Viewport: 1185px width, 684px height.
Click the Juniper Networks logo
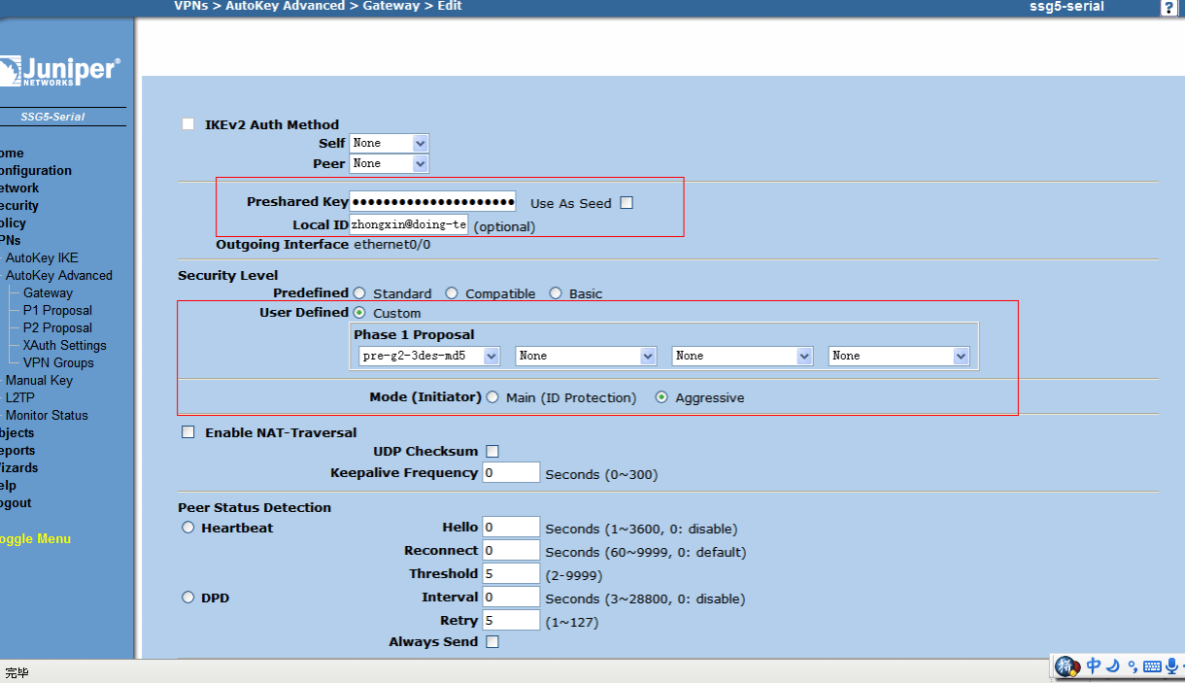pos(60,71)
